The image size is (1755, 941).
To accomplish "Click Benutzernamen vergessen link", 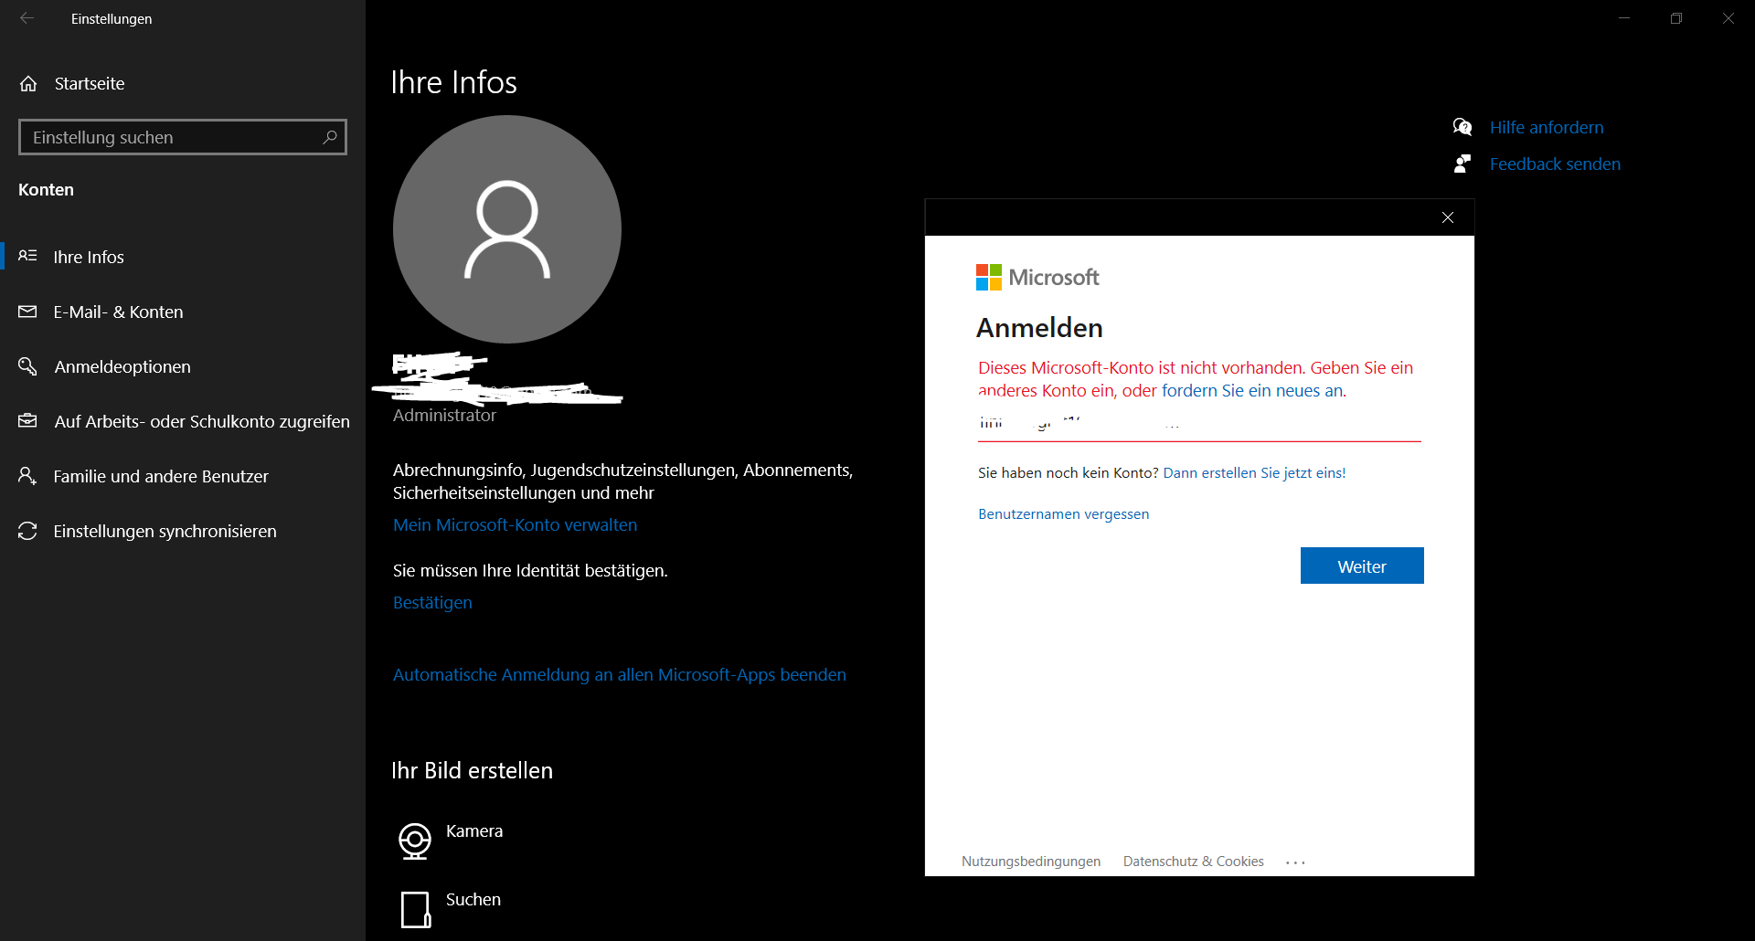I will click(x=1064, y=514).
